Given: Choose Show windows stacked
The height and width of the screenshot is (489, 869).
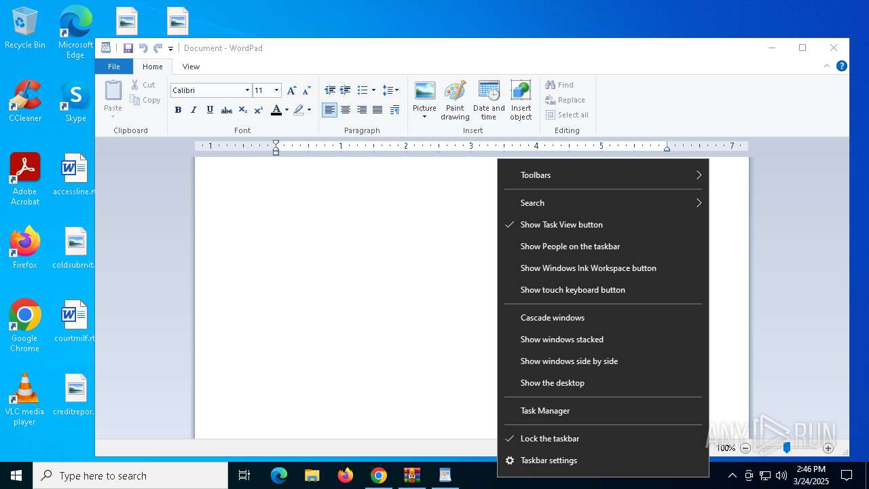Looking at the screenshot, I should 603,340.
